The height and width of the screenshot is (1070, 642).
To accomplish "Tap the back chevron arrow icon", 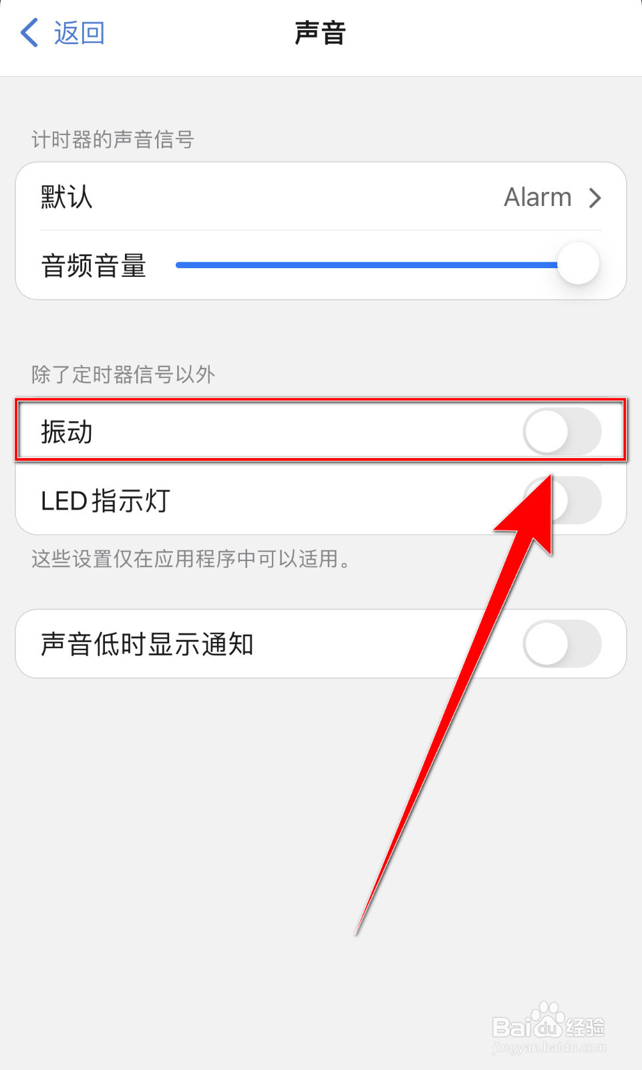I will [29, 33].
